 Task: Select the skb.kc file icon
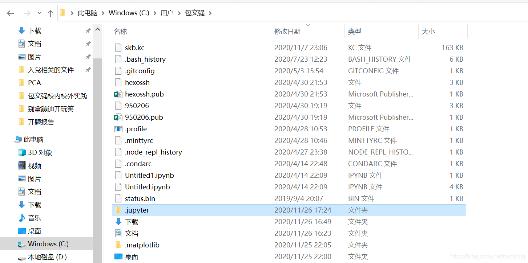(x=118, y=48)
